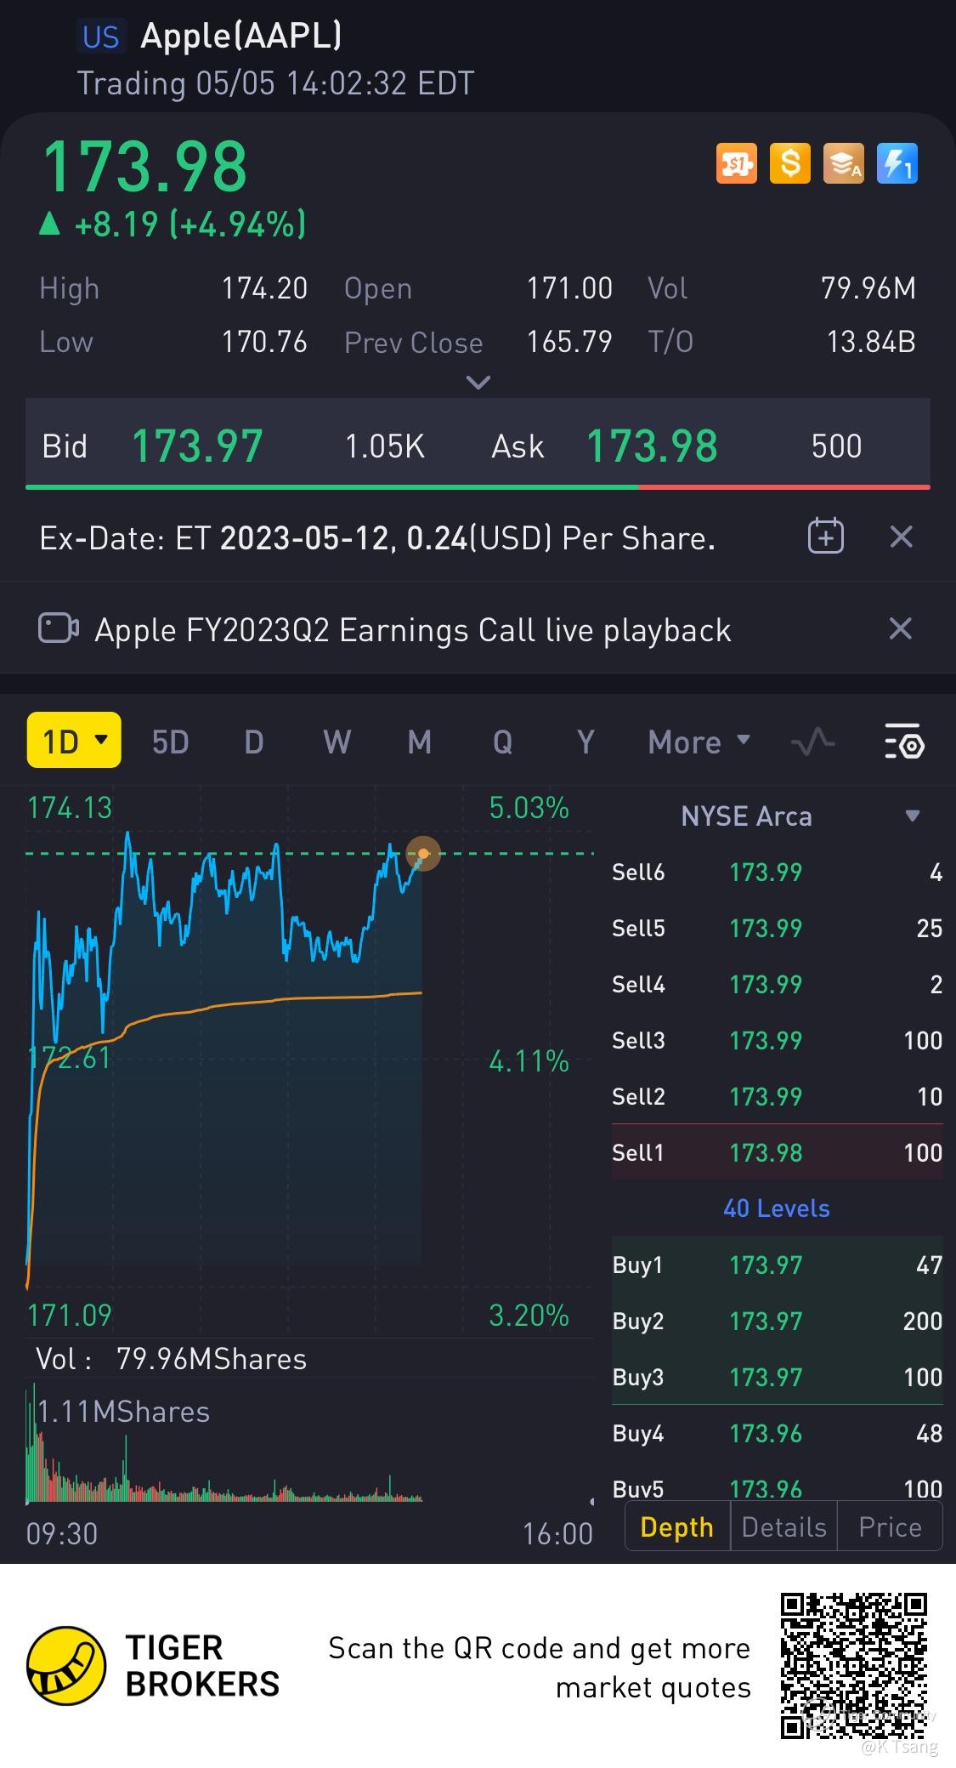Viewport: 956px width, 1768px height.
Task: Open the 1D timeframe dropdown
Action: click(x=74, y=741)
